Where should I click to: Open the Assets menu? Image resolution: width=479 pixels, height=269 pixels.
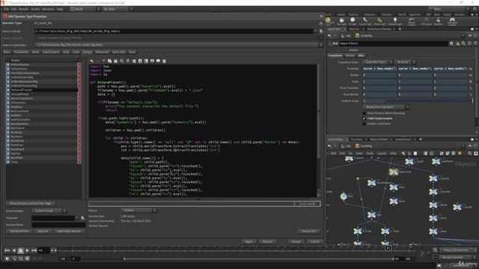click(35, 9)
